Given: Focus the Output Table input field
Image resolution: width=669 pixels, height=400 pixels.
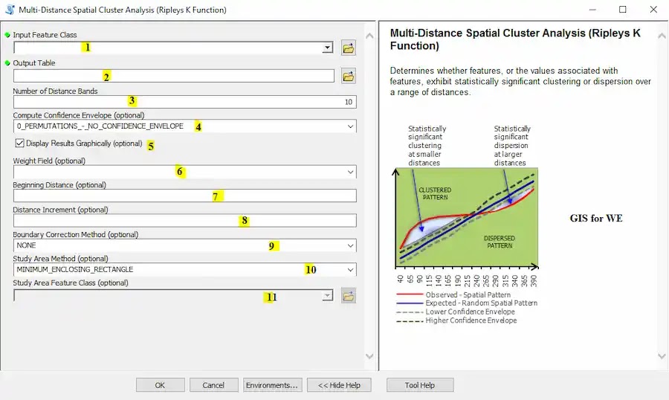Looking at the screenshot, I should [174, 76].
